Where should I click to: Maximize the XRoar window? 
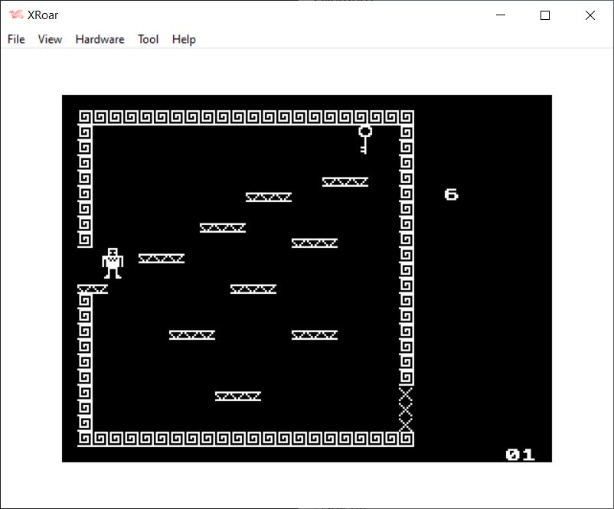tap(545, 15)
